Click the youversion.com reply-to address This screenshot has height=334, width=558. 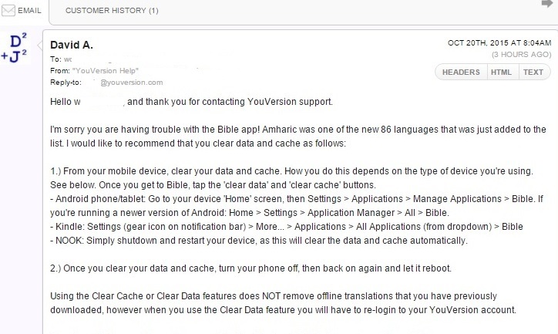[x=131, y=82]
